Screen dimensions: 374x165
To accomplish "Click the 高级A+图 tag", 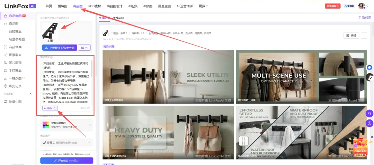I will (108, 46).
